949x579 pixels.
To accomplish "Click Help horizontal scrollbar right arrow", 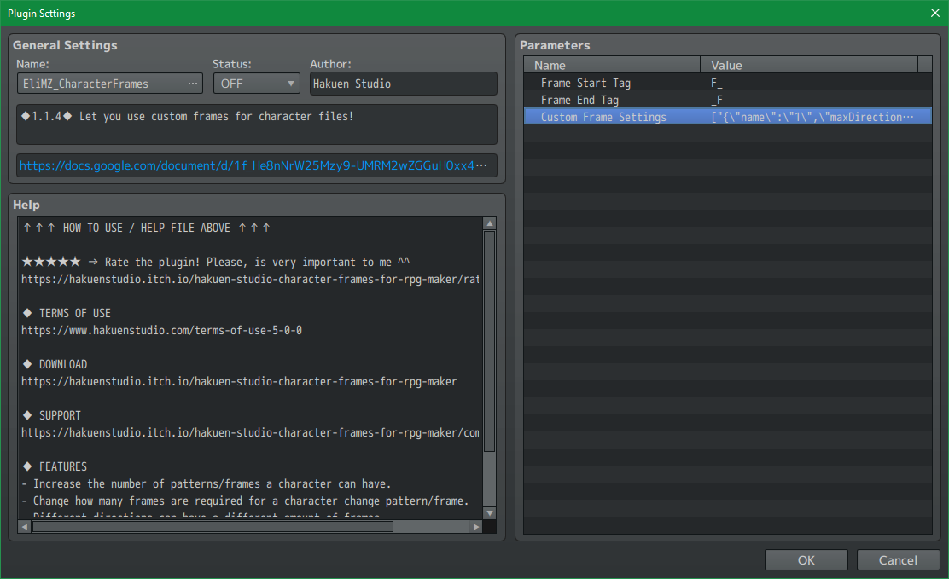I will (476, 527).
